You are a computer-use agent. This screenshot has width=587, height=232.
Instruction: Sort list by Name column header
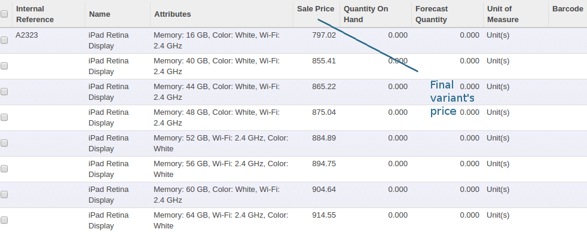[x=100, y=14]
